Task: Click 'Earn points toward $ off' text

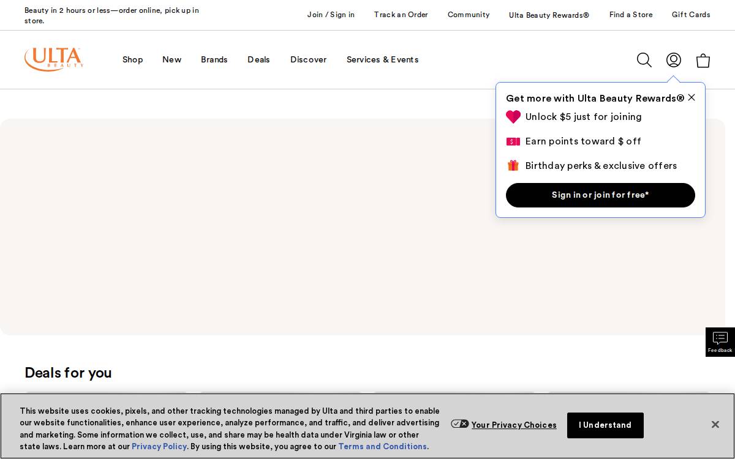Action: [583, 141]
